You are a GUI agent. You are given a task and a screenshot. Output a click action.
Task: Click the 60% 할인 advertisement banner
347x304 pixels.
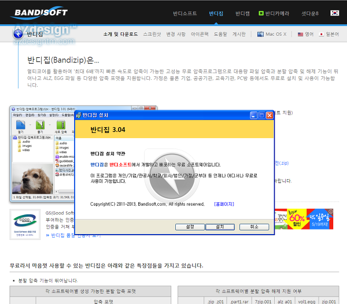pyautogui.click(x=304, y=219)
